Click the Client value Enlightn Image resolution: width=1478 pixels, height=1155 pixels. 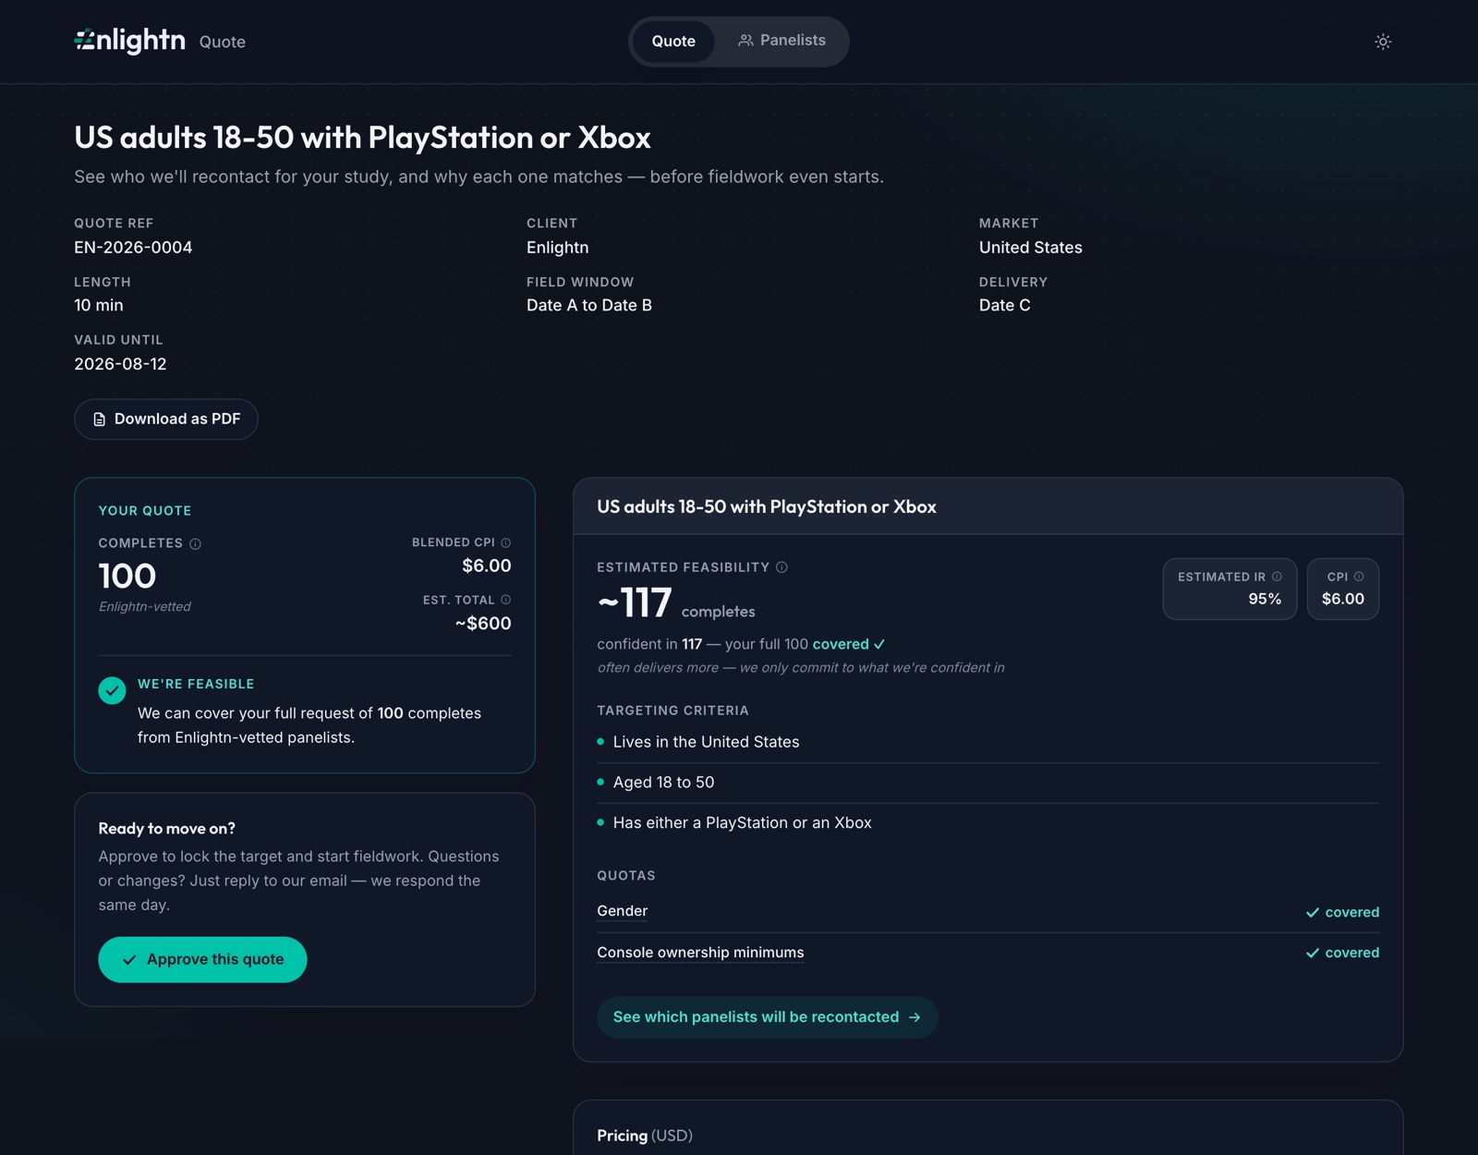coord(558,248)
